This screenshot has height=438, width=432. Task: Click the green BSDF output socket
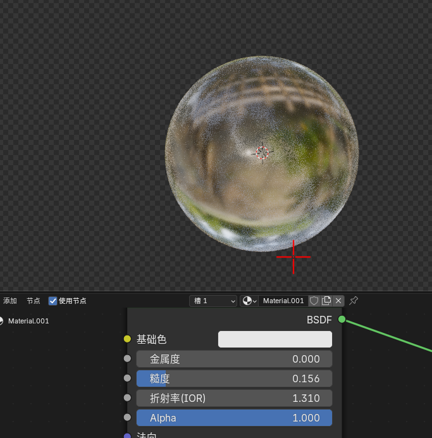pos(342,319)
